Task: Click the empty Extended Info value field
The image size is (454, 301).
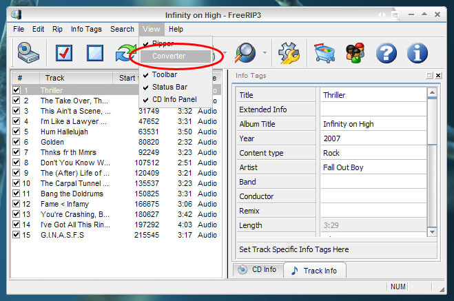Action: (x=373, y=110)
